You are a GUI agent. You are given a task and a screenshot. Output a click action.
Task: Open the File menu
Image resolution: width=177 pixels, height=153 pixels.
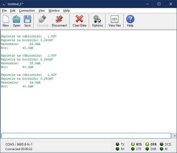coord(4,11)
